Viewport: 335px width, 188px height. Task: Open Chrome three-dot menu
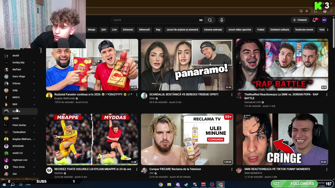point(331,11)
